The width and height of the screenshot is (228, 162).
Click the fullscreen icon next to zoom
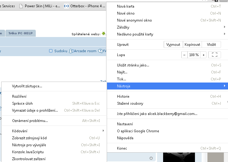pyautogui.click(x=215, y=55)
